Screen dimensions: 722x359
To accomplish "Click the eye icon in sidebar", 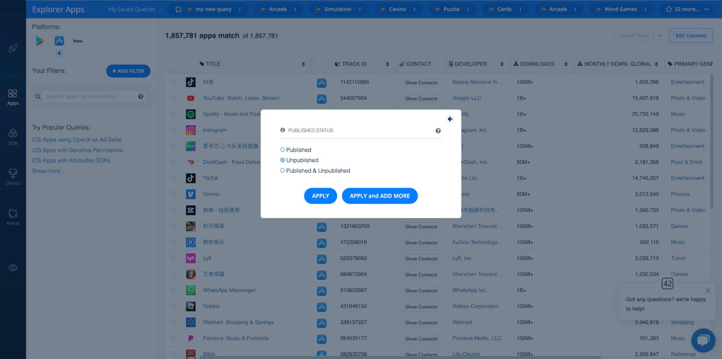I will click(13, 268).
